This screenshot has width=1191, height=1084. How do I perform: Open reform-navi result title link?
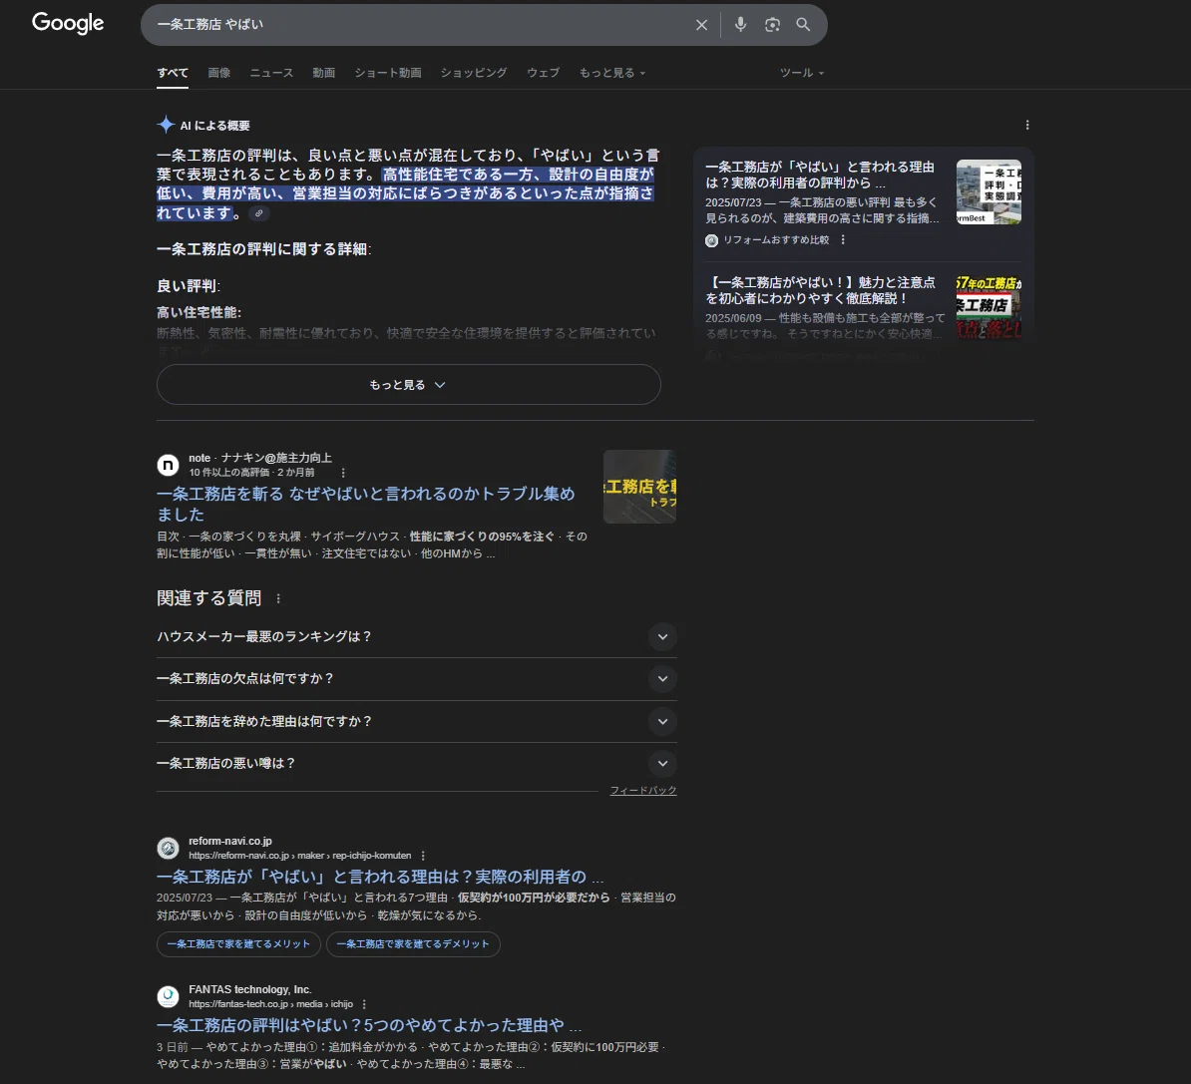[x=380, y=877]
